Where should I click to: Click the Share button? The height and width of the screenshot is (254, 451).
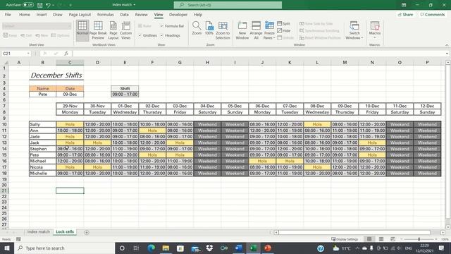click(405, 14)
